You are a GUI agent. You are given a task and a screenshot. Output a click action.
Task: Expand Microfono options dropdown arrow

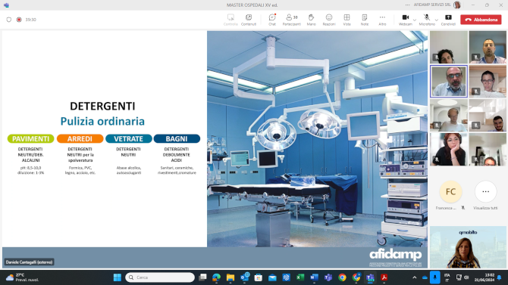(x=437, y=20)
